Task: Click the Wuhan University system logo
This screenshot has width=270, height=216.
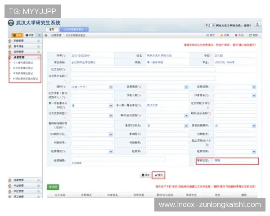Action: coord(11,23)
